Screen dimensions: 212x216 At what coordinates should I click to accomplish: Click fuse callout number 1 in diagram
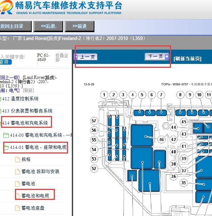104,95
